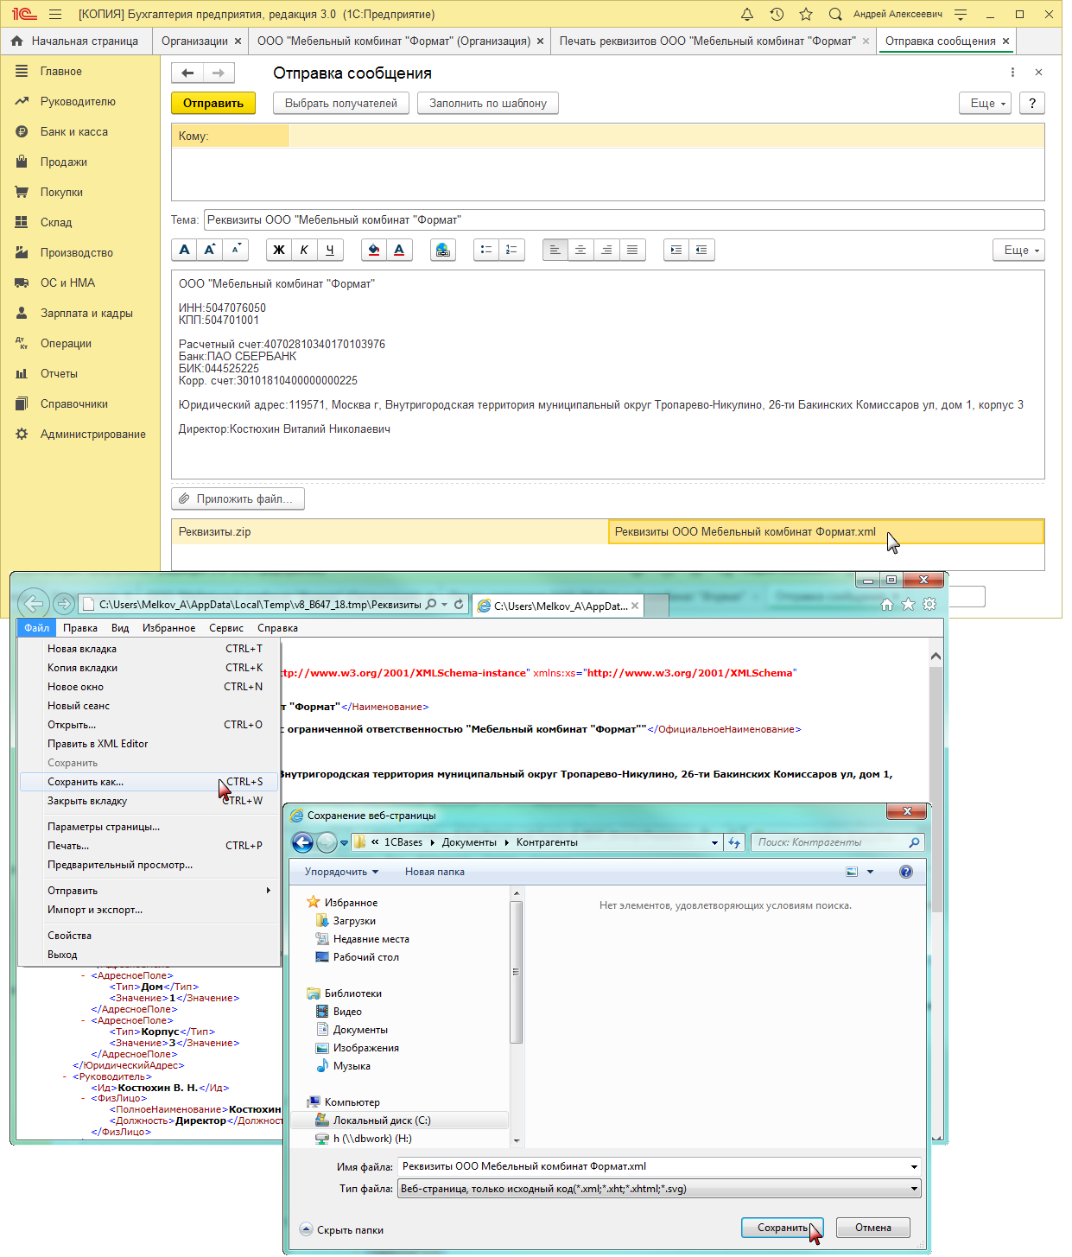Open Упорядочить dropdown in save dialog
Image resolution: width=1072 pixels, height=1257 pixels.
click(x=341, y=872)
